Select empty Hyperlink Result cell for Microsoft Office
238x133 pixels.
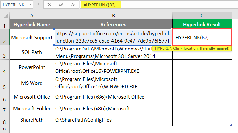tap(202, 97)
